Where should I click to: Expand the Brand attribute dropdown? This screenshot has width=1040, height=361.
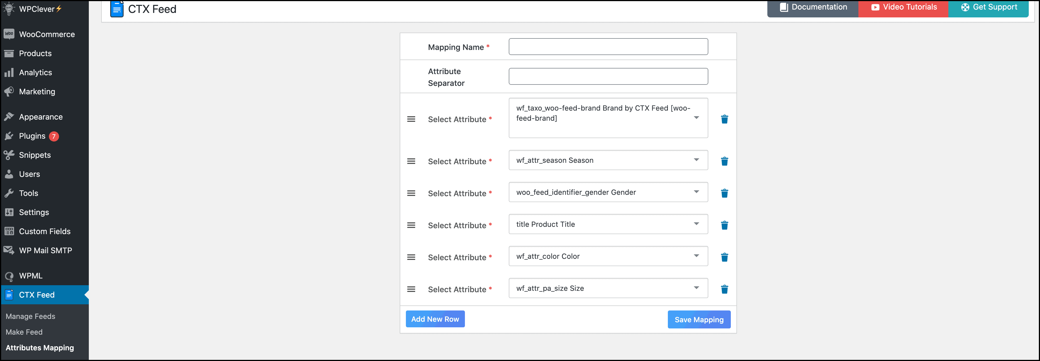pos(697,118)
